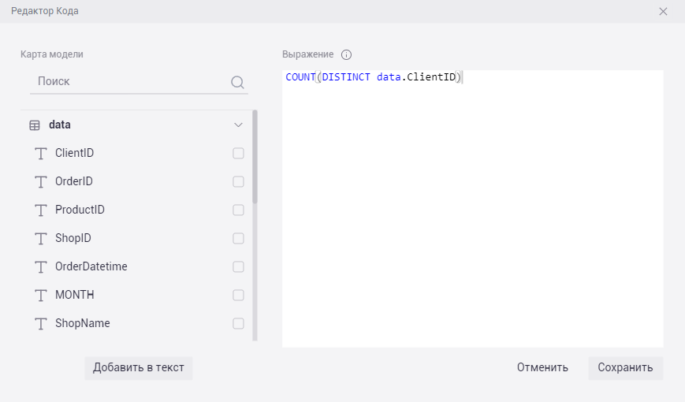685x402 pixels.
Task: Click the text type icon beside ClientID
Action: tap(41, 154)
